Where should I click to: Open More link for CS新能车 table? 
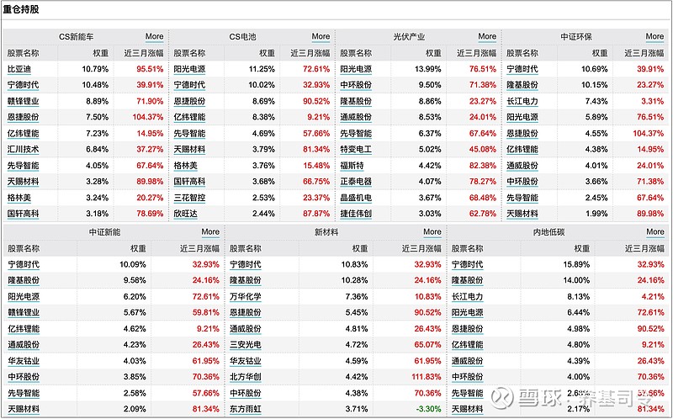[154, 37]
